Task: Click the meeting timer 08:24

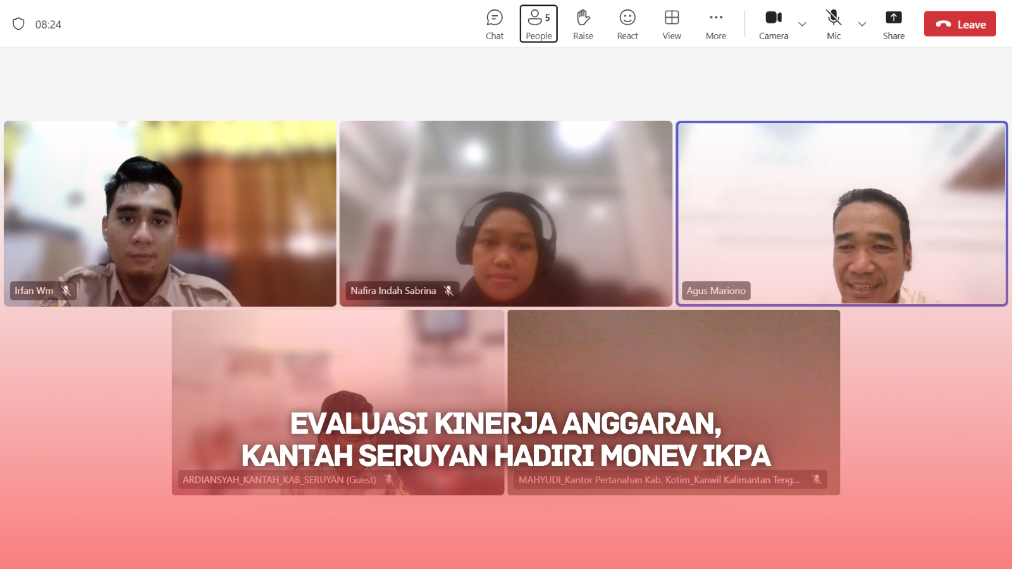Action: 48,25
